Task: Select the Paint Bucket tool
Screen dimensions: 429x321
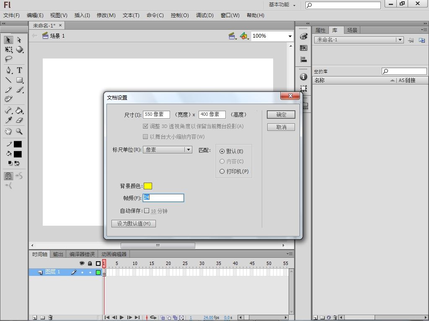Action: tap(19, 110)
